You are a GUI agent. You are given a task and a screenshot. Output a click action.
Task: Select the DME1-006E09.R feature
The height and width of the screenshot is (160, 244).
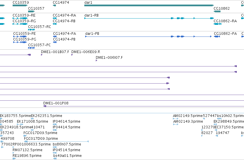pos(72,55)
